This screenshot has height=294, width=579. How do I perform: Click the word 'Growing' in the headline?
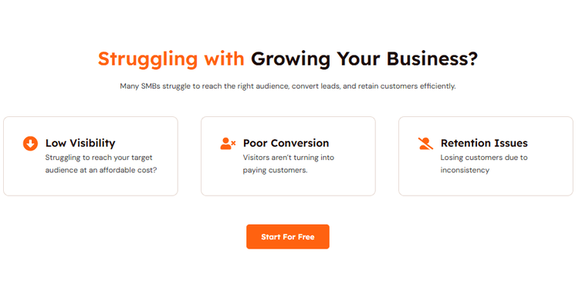290,59
